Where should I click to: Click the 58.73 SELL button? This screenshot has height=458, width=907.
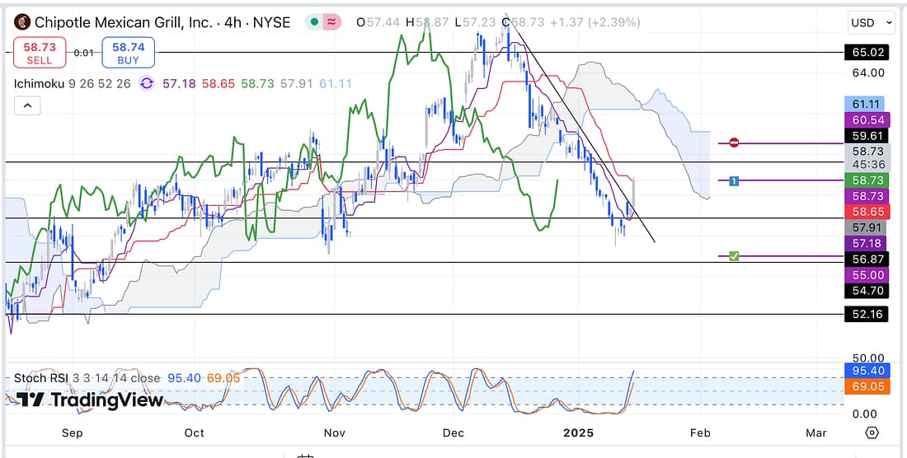39,54
